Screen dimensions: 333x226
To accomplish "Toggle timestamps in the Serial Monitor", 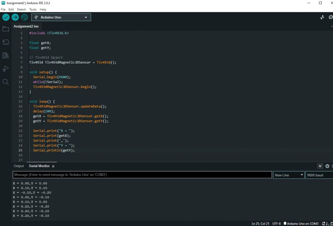I will pos(327,166).
